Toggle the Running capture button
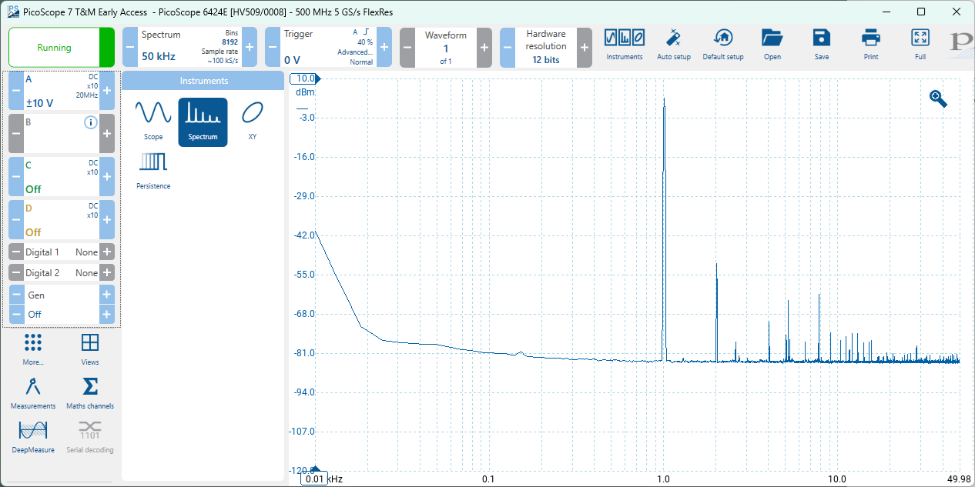Image resolution: width=975 pixels, height=487 pixels. coord(61,47)
